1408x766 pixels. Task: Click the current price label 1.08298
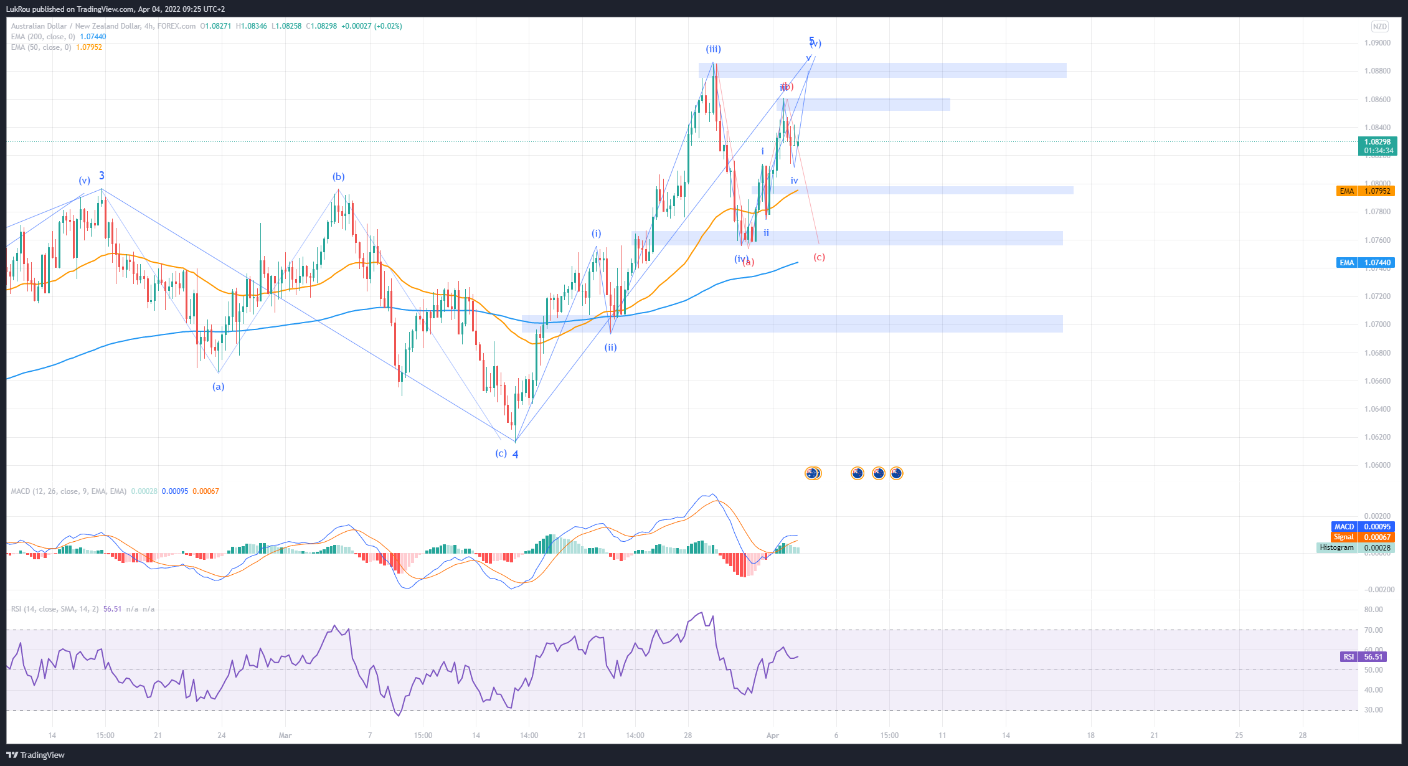(1377, 142)
